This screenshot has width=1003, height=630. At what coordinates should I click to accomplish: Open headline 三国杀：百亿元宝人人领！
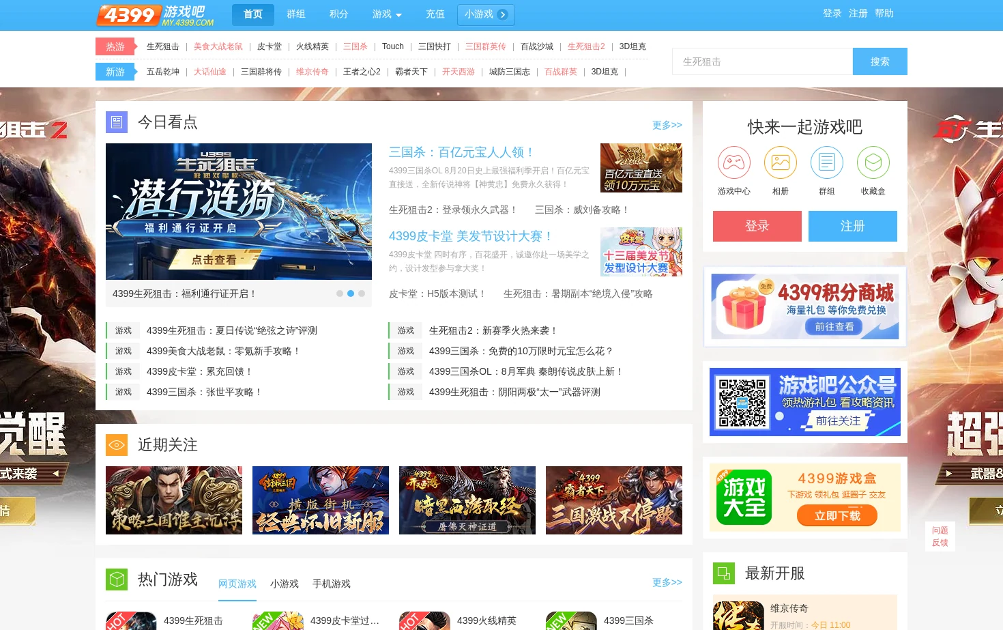[462, 152]
